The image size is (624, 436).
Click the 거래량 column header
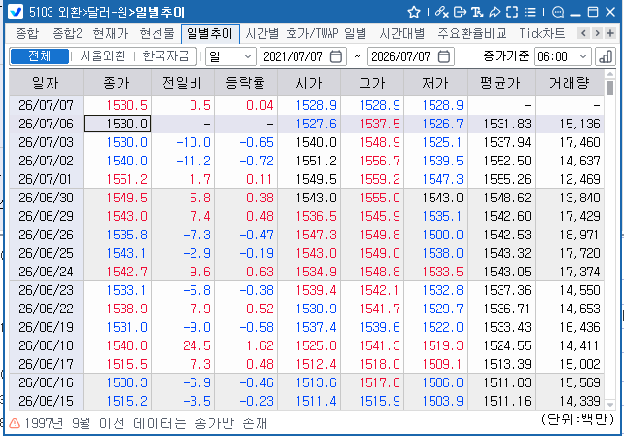click(x=569, y=83)
